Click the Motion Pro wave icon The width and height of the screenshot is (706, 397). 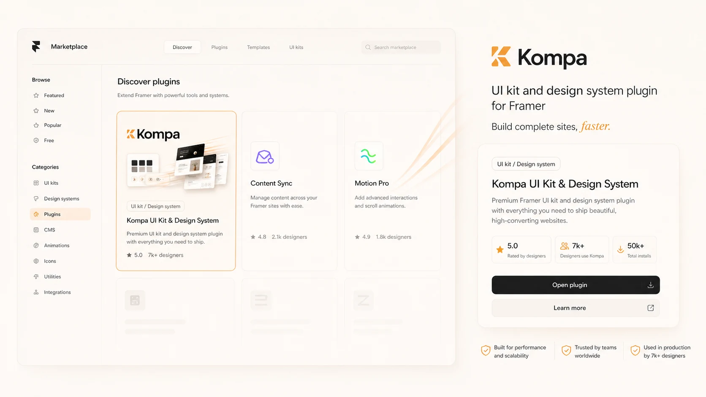click(x=369, y=156)
